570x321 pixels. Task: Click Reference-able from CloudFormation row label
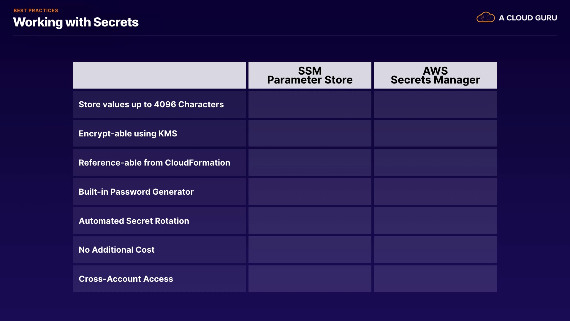tap(154, 163)
